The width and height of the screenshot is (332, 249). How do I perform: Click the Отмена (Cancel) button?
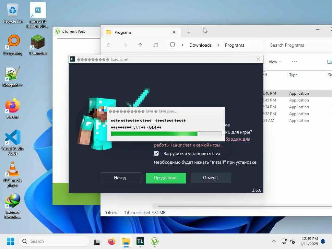211,178
